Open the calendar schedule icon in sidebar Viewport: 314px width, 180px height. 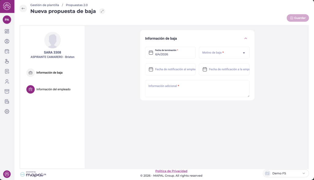point(7,51)
